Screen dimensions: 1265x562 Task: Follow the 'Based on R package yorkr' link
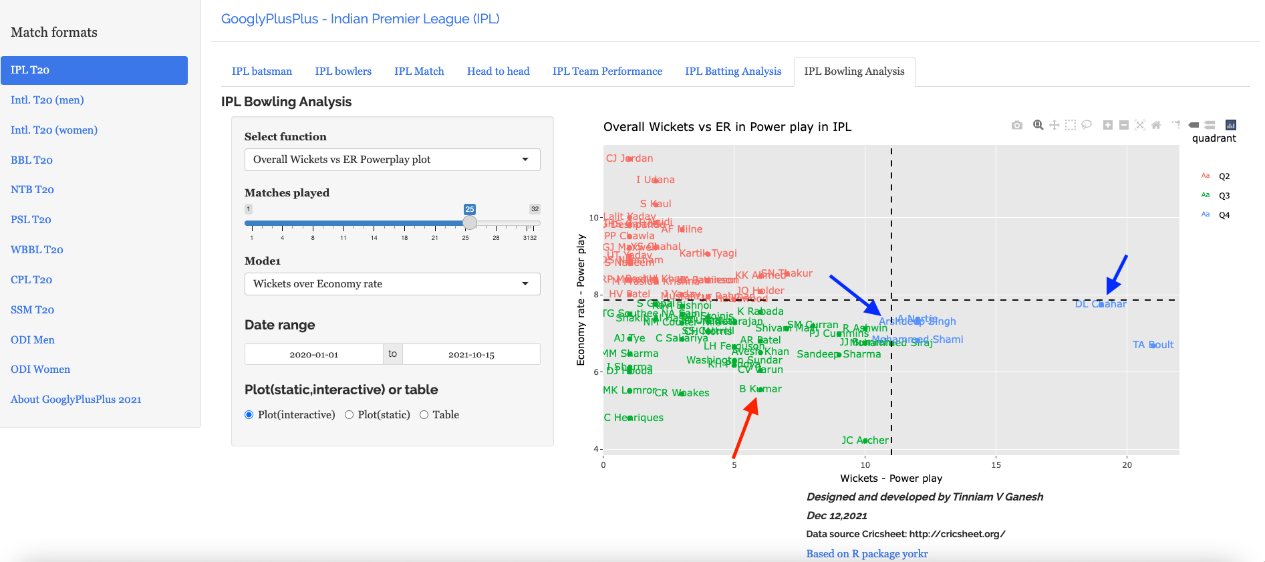[867, 553]
